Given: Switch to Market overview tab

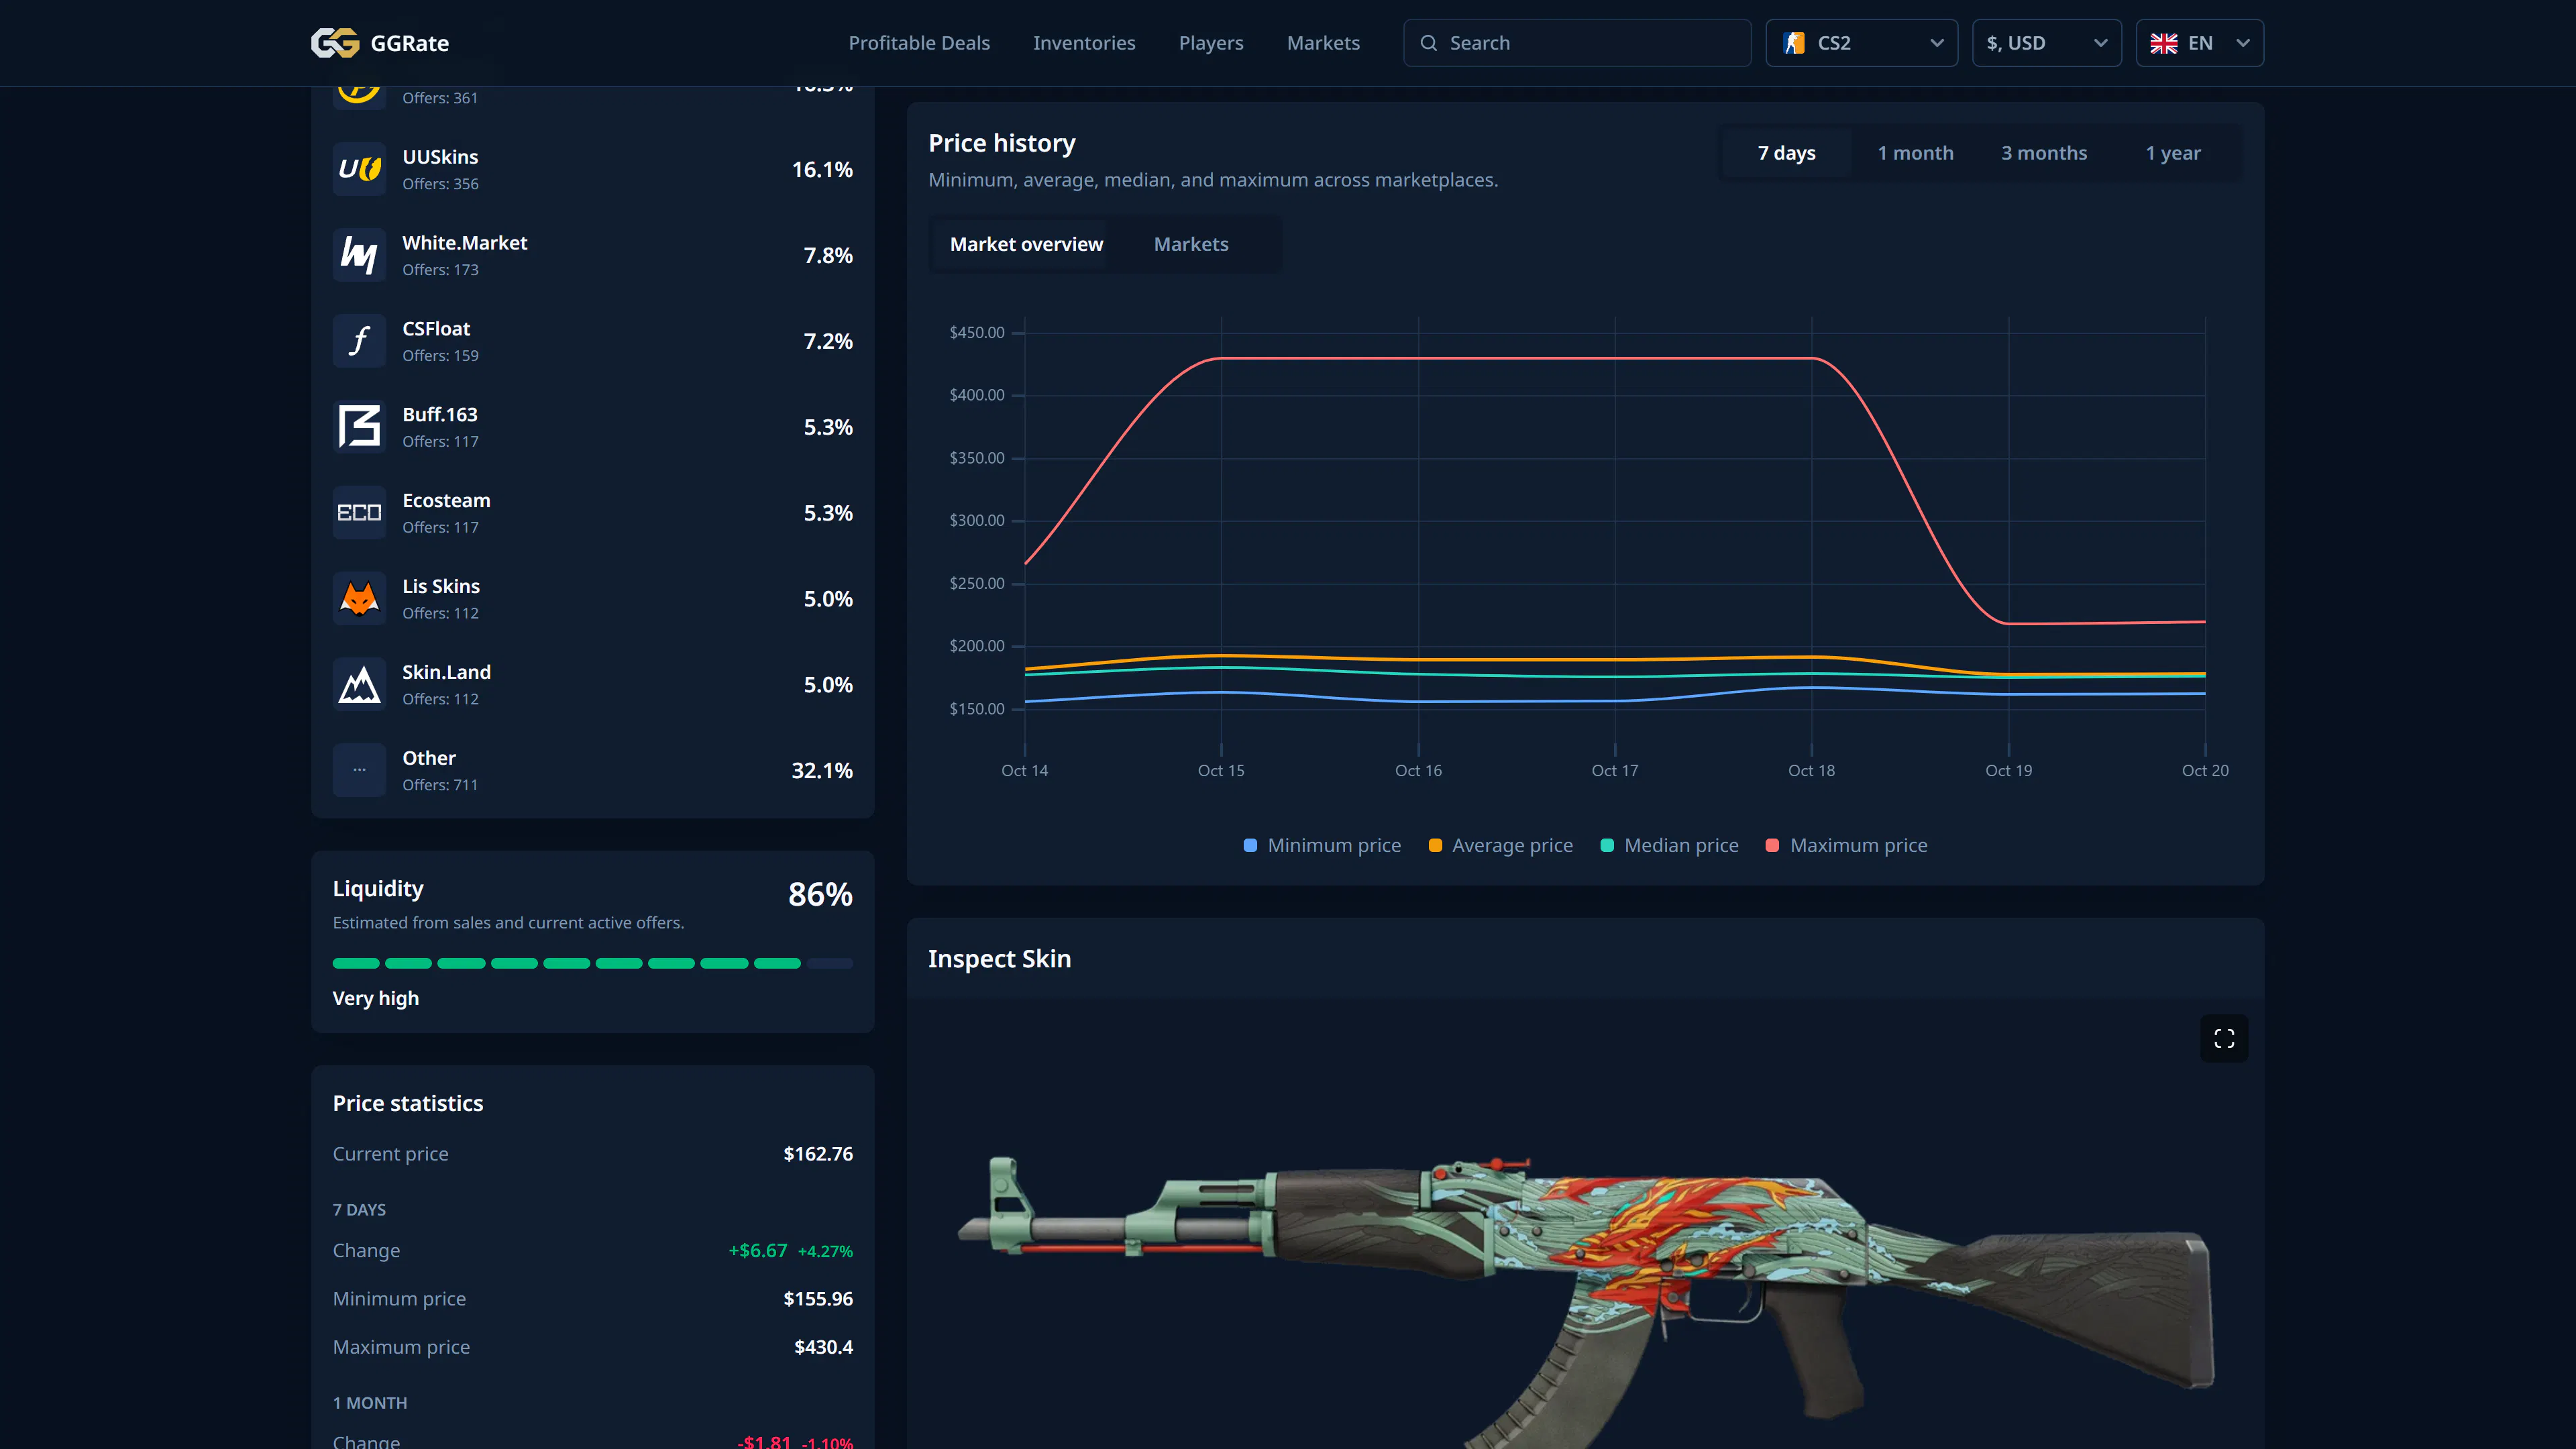Looking at the screenshot, I should point(1026,245).
